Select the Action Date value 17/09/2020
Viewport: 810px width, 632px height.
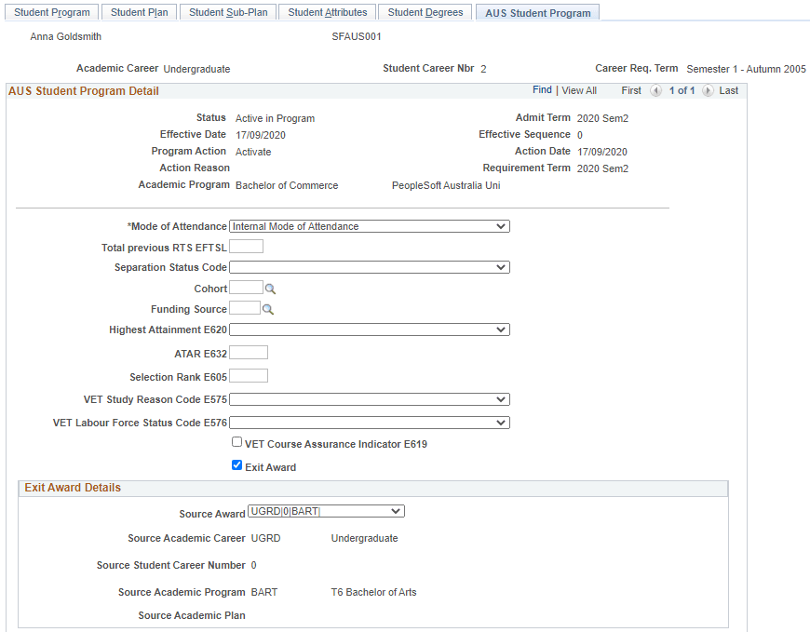[602, 152]
